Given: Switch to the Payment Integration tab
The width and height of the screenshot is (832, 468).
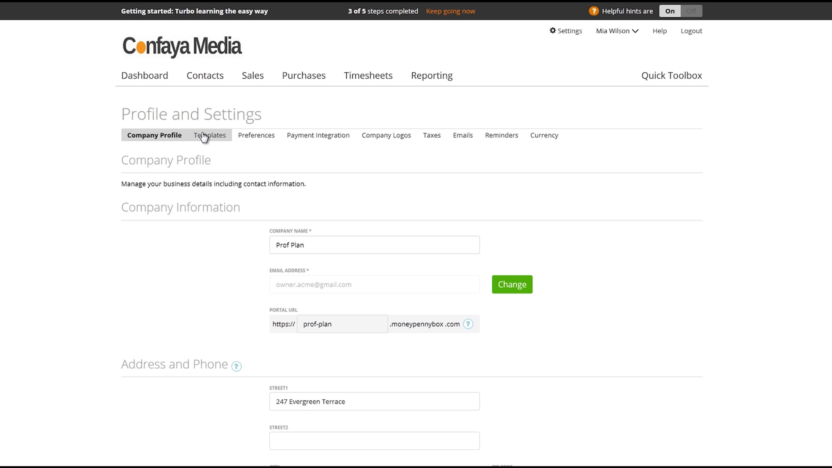Looking at the screenshot, I should 318,135.
